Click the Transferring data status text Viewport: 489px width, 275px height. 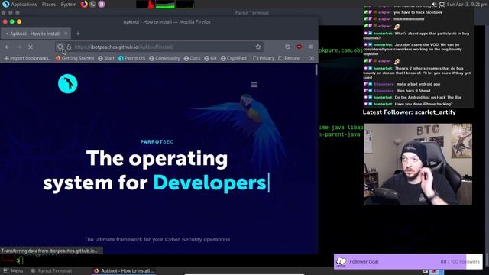click(49, 251)
